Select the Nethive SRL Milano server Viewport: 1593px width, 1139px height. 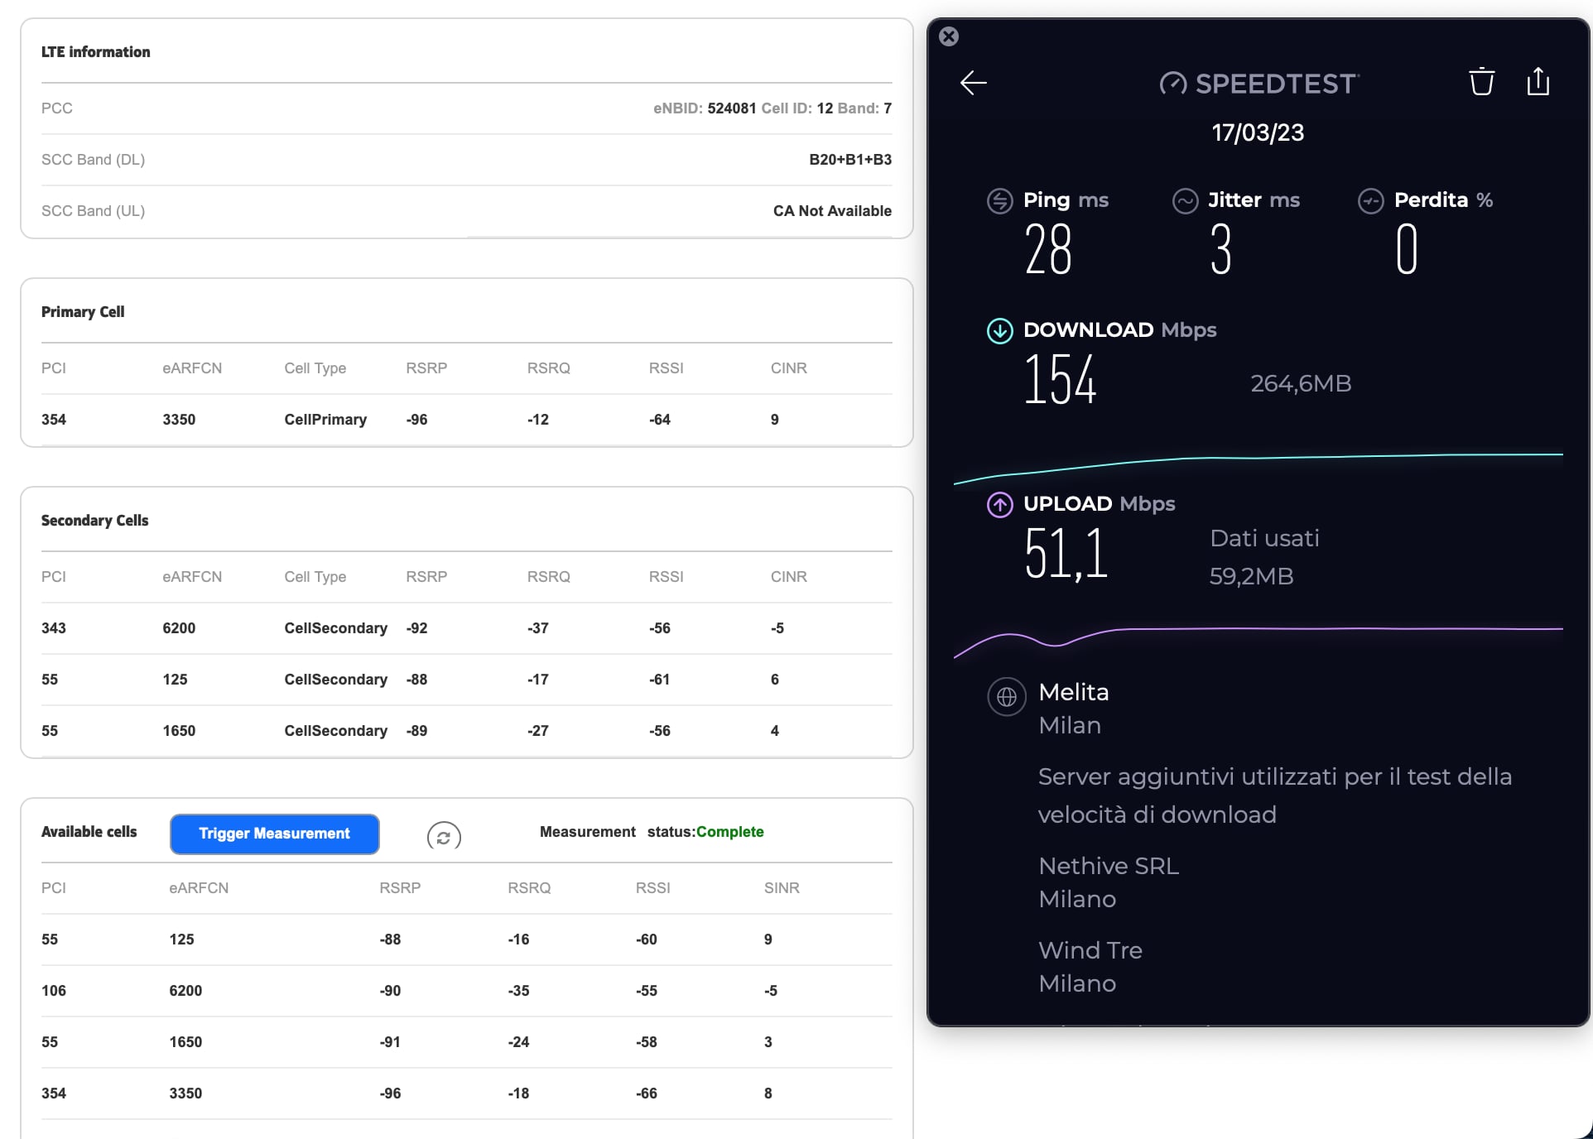pyautogui.click(x=1109, y=882)
